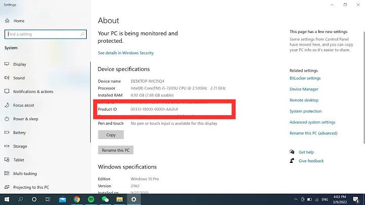Screen dimensions: 365x205
Task: Click the Display monitor icon
Action: (7, 64)
